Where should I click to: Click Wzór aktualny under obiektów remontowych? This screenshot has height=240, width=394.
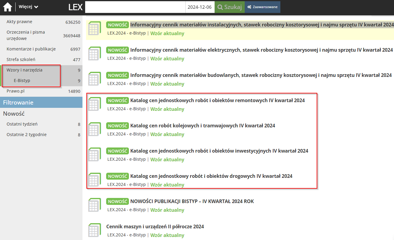coord(167,109)
